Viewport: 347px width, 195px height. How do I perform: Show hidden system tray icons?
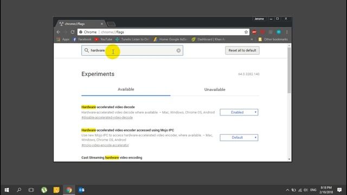pyautogui.click(x=287, y=190)
